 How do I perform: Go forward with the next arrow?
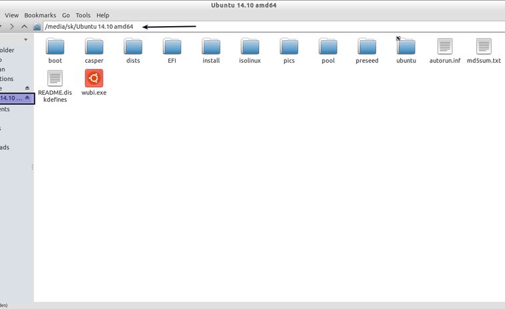point(11,27)
